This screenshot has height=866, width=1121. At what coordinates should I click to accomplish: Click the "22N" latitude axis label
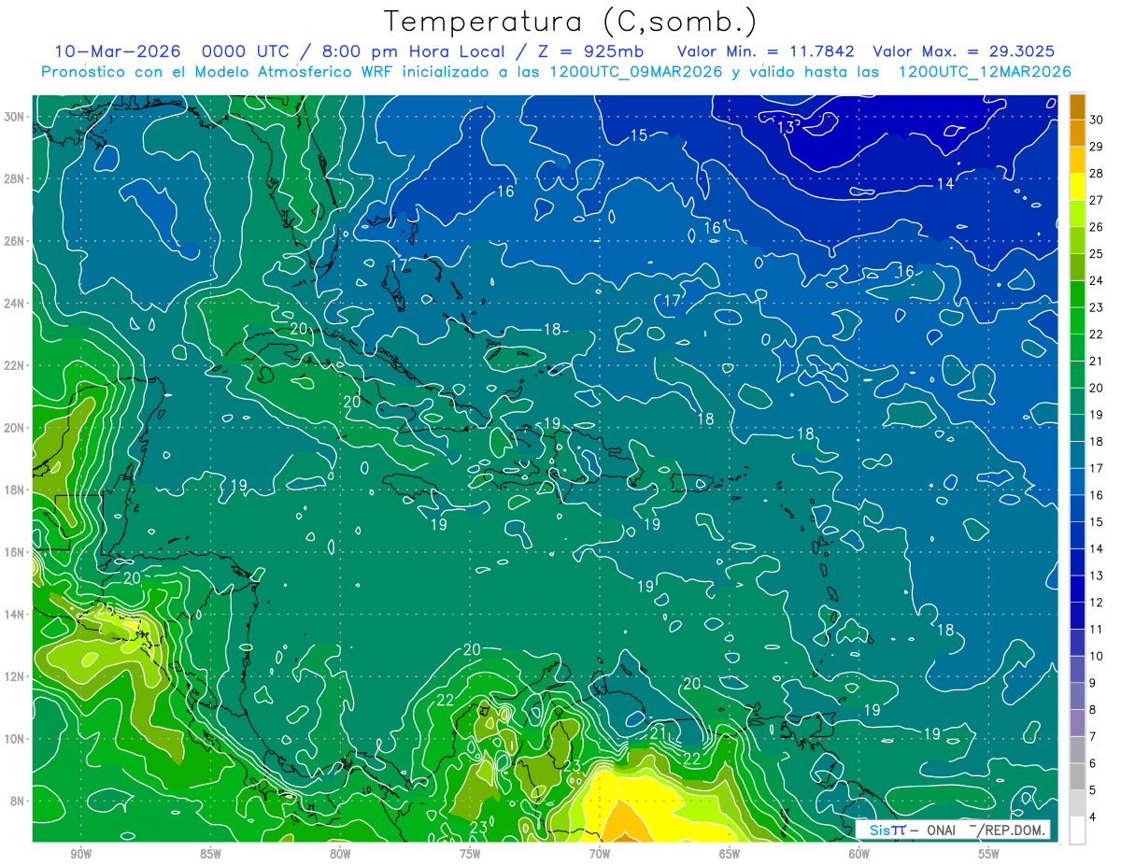pos(15,365)
